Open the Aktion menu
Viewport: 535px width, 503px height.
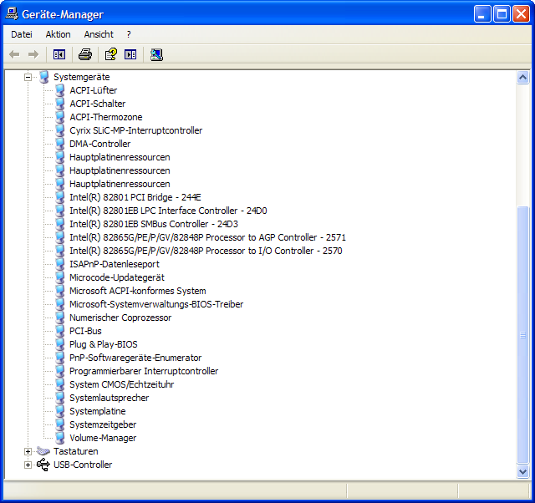[x=58, y=34]
